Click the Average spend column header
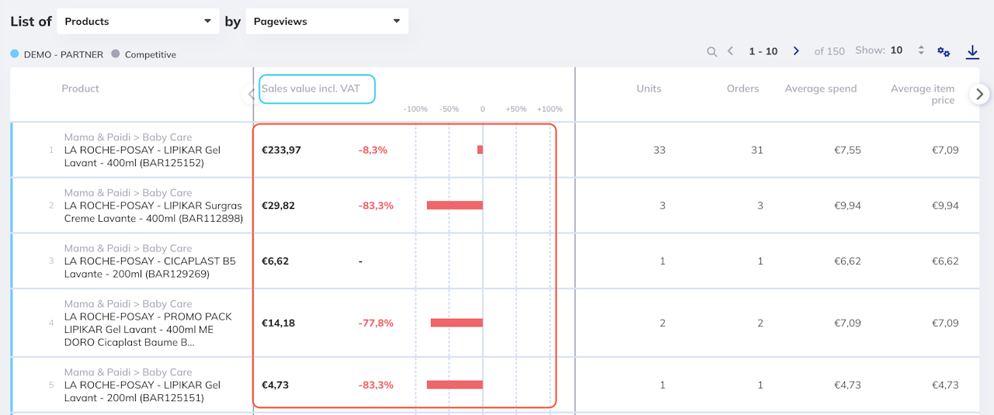Image resolution: width=994 pixels, height=415 pixels. click(820, 88)
